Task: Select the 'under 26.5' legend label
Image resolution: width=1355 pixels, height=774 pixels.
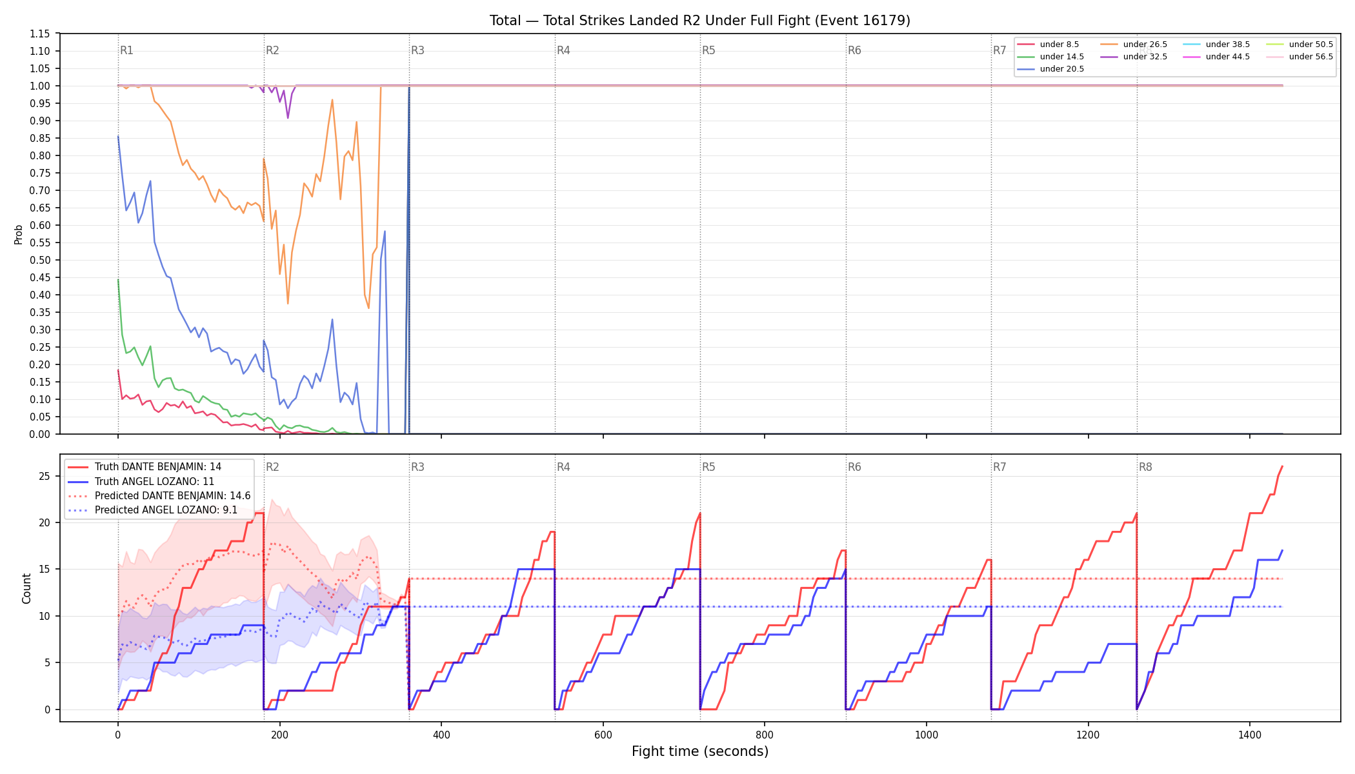Action: 1145,45
